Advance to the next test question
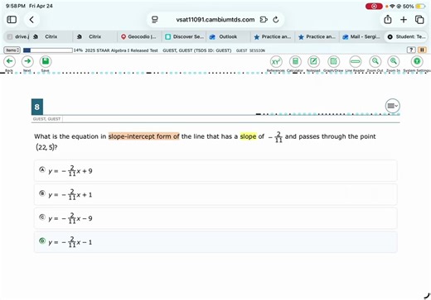Image resolution: width=431 pixels, height=300 pixels. [x=27, y=61]
